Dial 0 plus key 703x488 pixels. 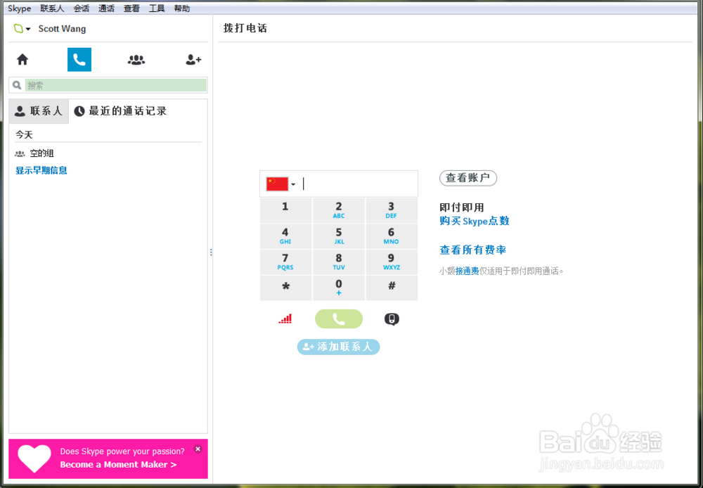[x=339, y=288]
